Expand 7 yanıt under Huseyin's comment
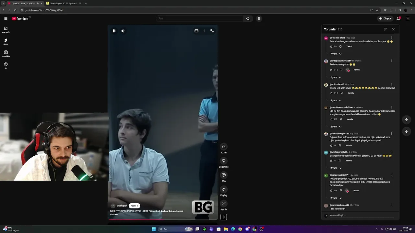 click(x=336, y=54)
